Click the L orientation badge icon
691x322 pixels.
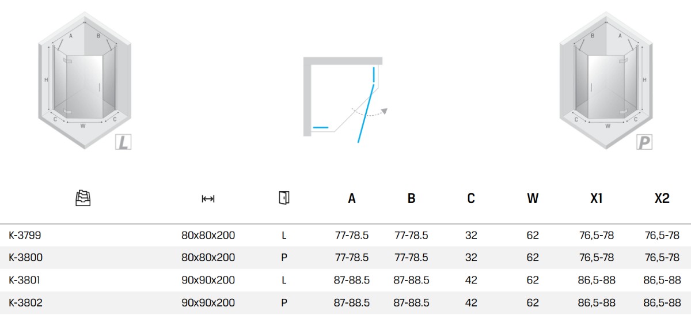pyautogui.click(x=123, y=142)
